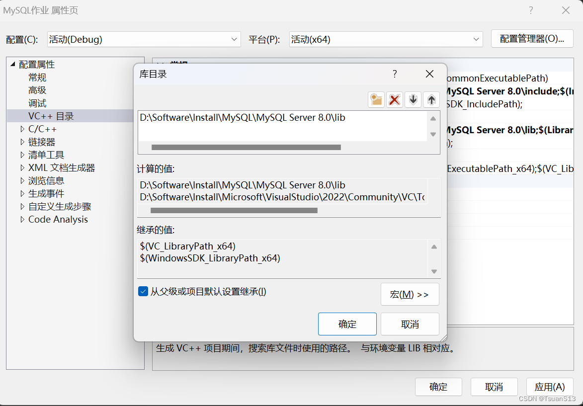Screen dimensions: 583x406
Task: Click the 宏(M) >> button
Action: pyautogui.click(x=410, y=295)
